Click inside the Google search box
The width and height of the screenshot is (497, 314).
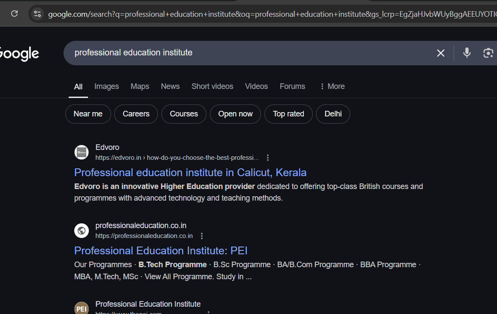[x=249, y=53]
